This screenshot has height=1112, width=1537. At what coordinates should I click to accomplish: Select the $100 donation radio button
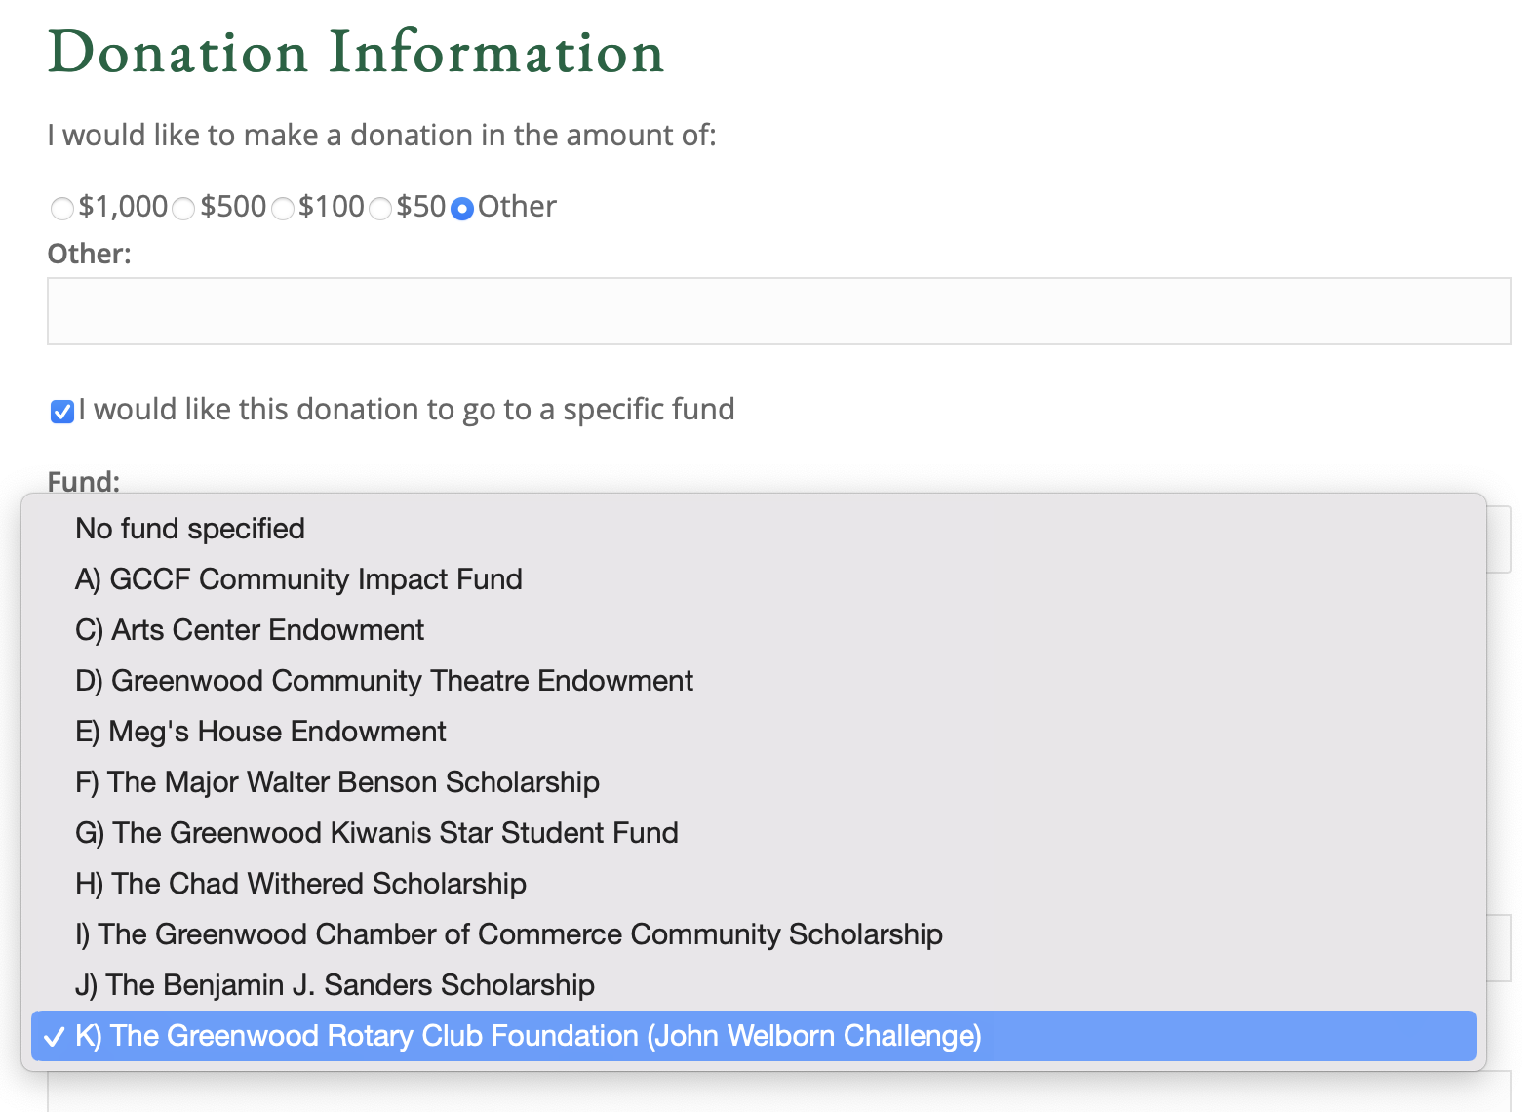283,209
